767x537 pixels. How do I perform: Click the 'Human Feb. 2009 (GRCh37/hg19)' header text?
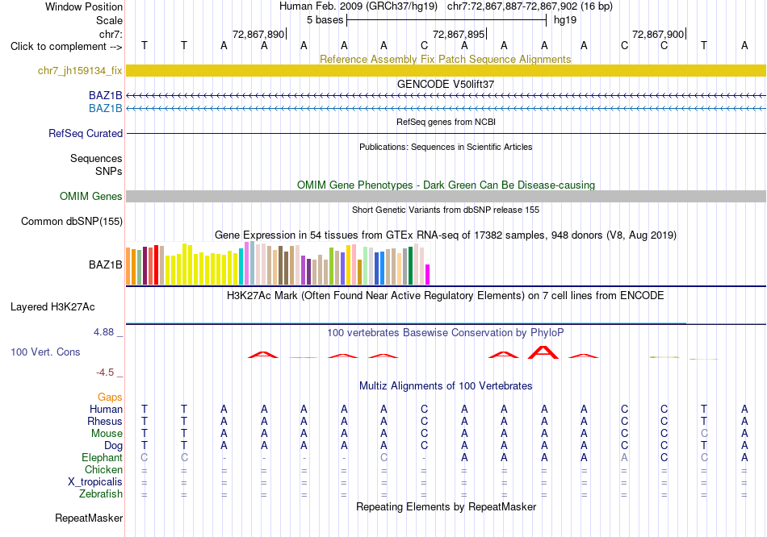(358, 6)
